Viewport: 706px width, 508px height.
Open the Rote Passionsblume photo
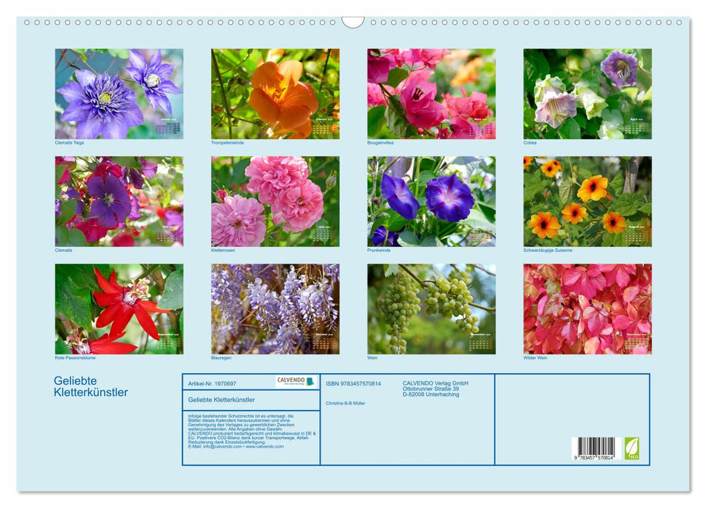pos(119,308)
